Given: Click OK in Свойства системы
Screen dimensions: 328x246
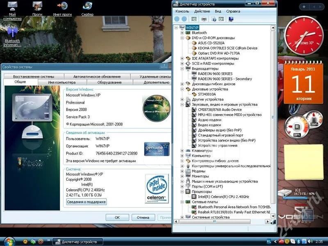Looking at the screenshot, I should [x=117, y=217].
